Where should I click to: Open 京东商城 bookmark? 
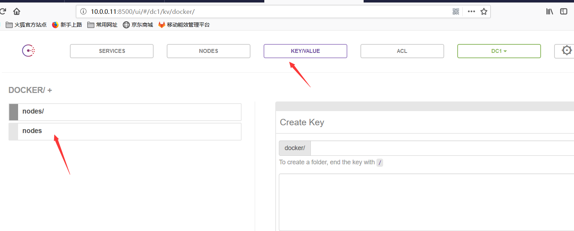(138, 24)
